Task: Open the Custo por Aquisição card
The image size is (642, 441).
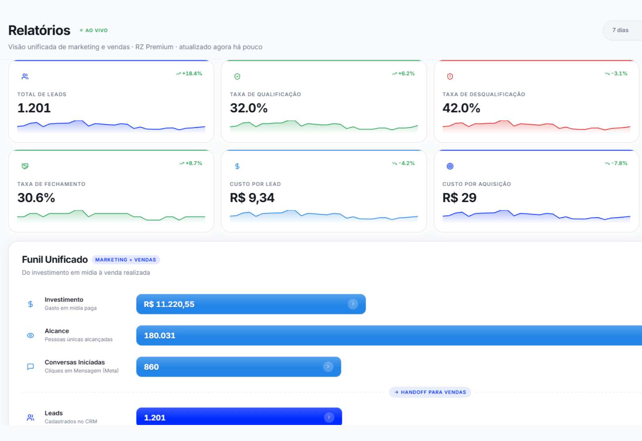Action: pos(536,191)
